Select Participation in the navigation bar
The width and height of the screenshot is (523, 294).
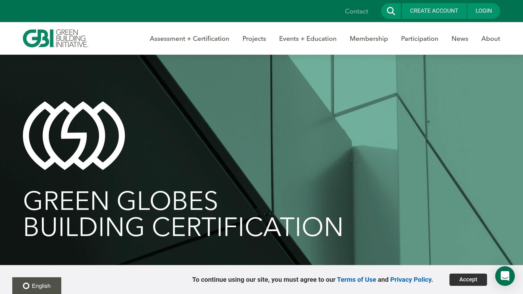[x=420, y=39]
